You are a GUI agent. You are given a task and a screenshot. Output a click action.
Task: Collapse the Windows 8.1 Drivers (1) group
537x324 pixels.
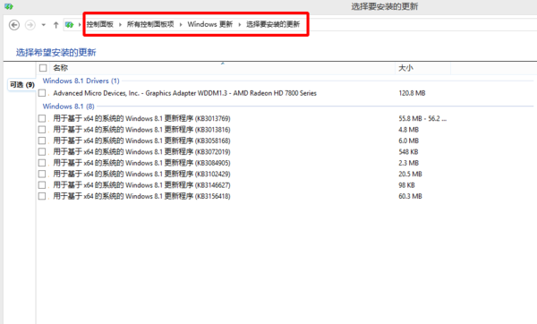point(81,81)
